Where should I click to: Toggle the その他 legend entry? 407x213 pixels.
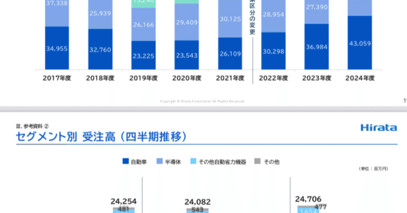point(265,161)
